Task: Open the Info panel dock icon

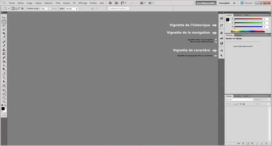Action: pyautogui.click(x=221, y=43)
